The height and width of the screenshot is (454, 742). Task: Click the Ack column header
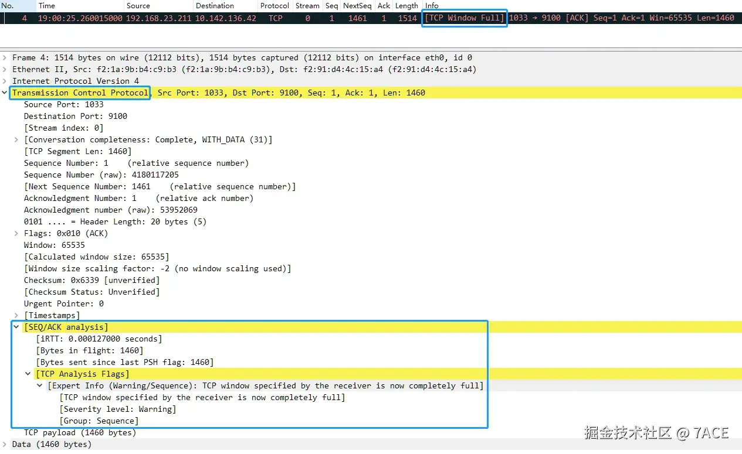pyautogui.click(x=384, y=5)
